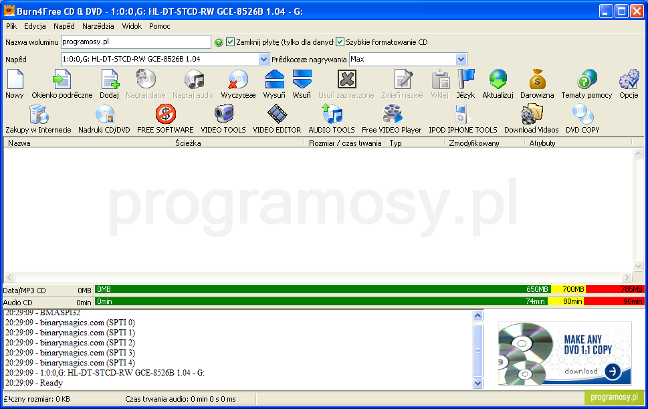The height and width of the screenshot is (409, 648).
Task: Click the Zmień nazwę rename icon
Action: (x=403, y=84)
